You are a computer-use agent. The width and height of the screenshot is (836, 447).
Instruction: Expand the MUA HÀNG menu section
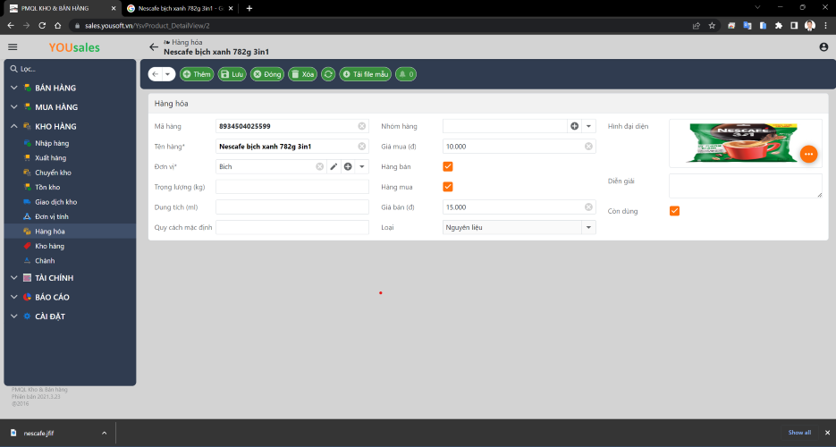pyautogui.click(x=14, y=107)
